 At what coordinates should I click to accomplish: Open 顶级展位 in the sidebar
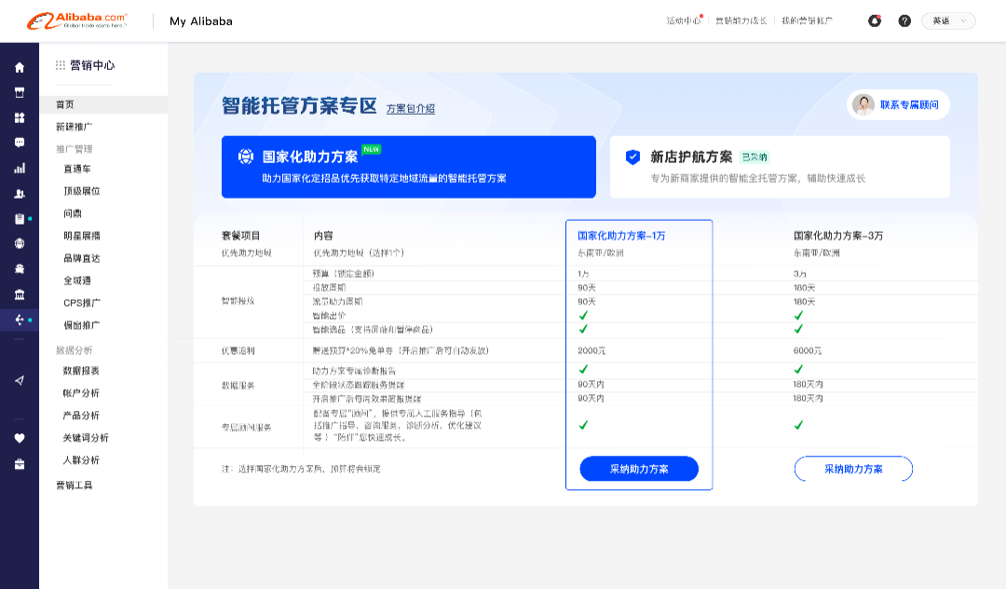coord(81,191)
